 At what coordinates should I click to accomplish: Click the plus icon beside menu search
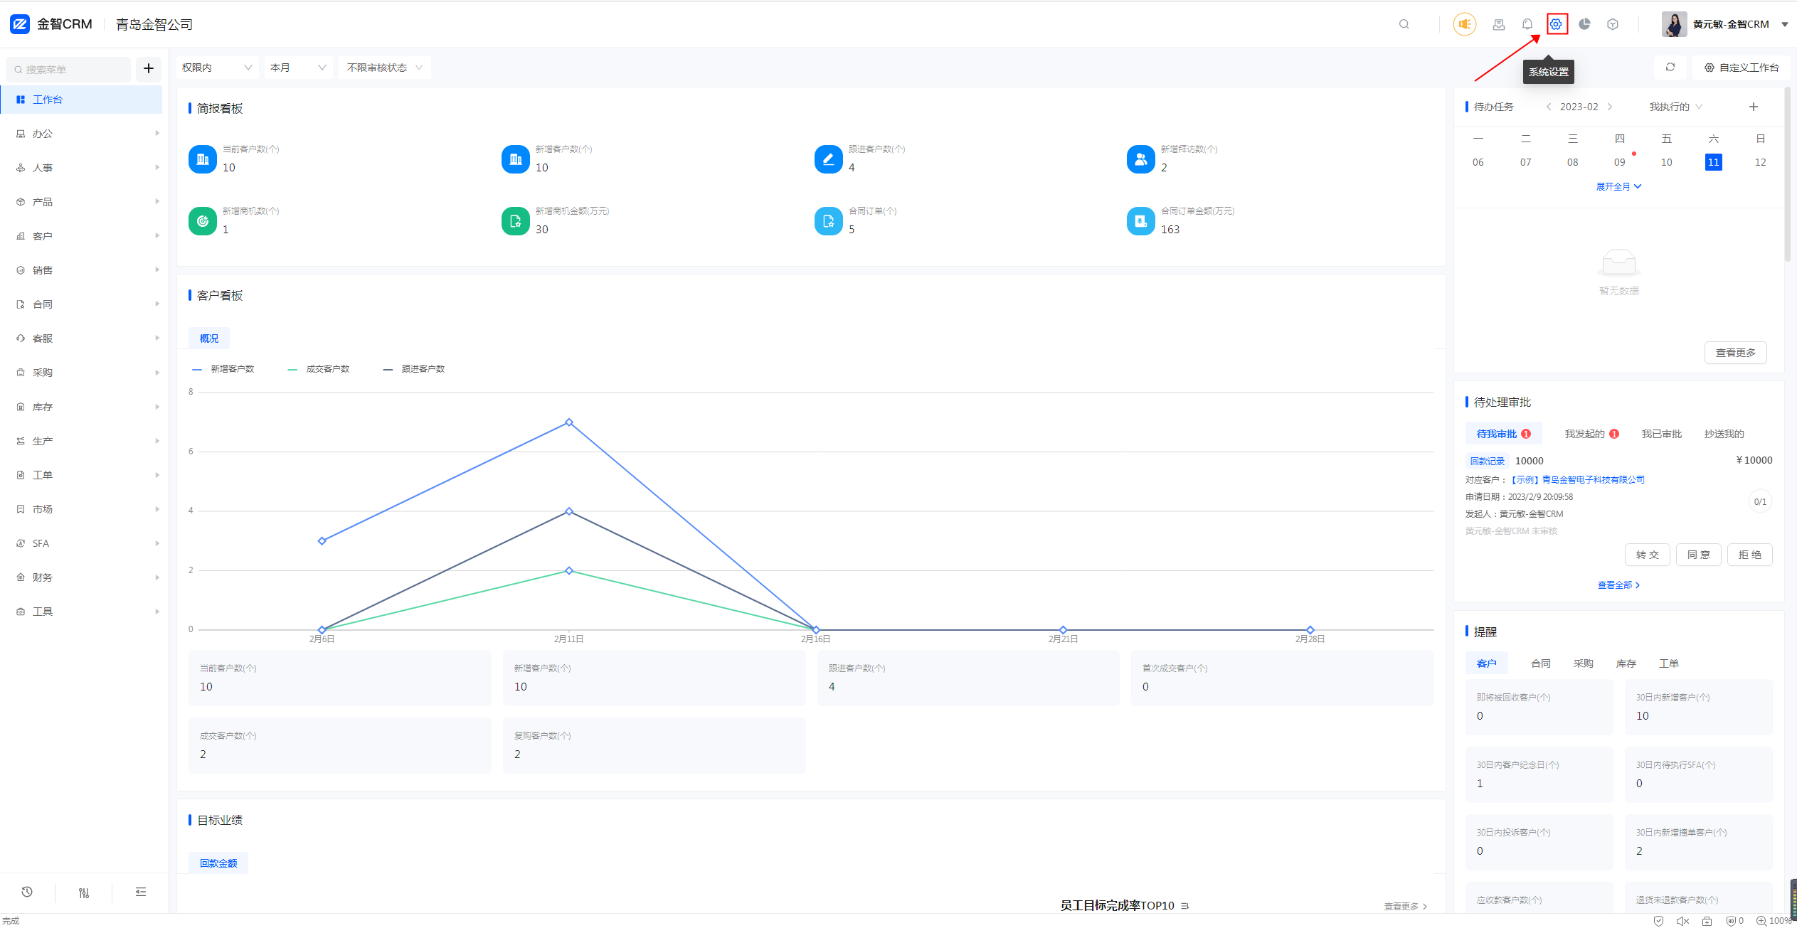click(x=149, y=68)
